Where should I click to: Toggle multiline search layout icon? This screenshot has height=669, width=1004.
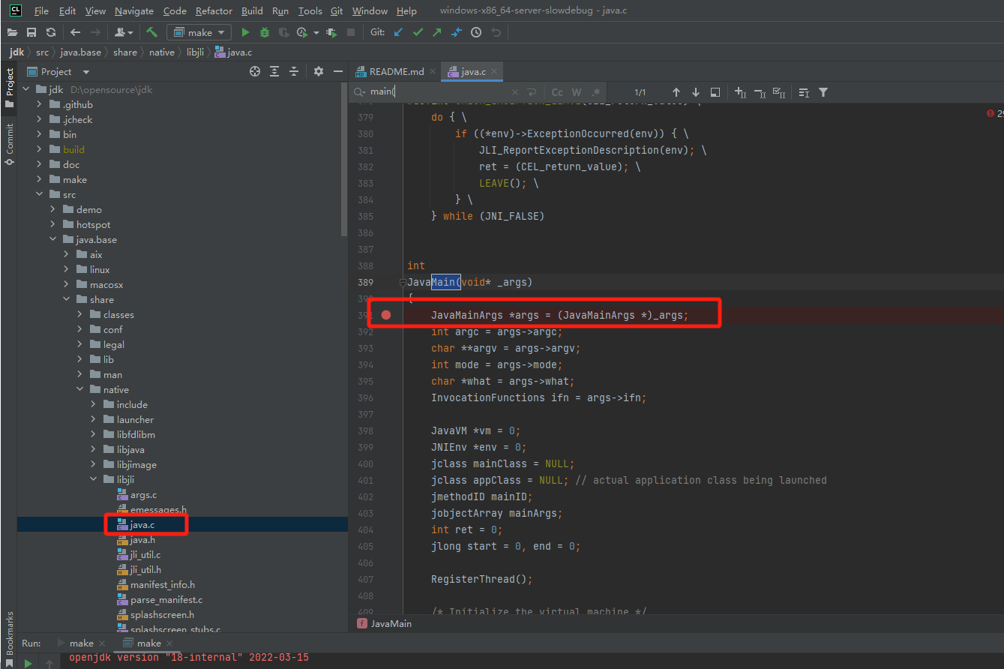(x=804, y=92)
